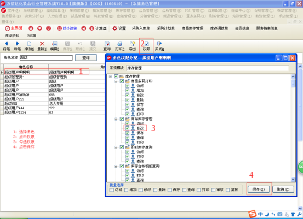The height and width of the screenshot is (219, 303).
Task: Open the 主界面 main screen shortcut
Action: (14, 28)
